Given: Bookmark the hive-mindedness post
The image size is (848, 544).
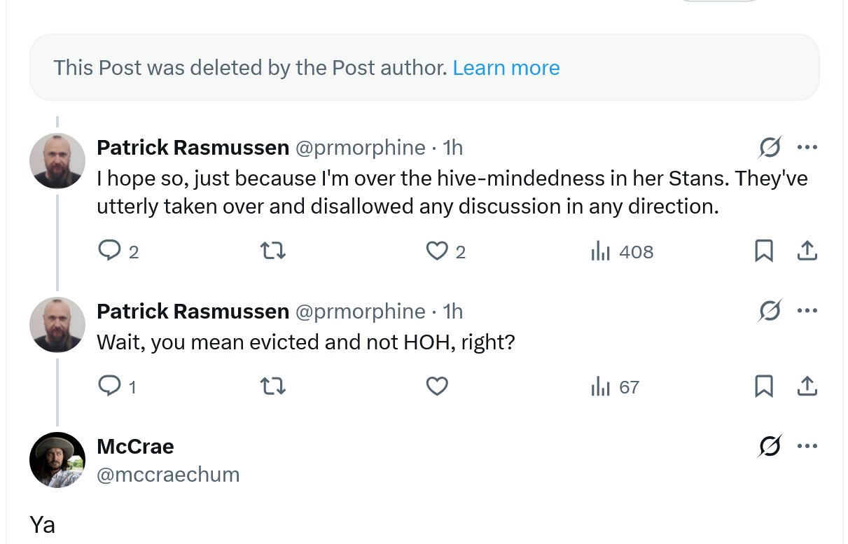Looking at the screenshot, I should click(763, 251).
